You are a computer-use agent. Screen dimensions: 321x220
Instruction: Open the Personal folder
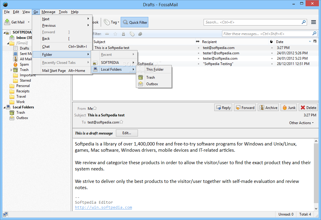click(20, 86)
